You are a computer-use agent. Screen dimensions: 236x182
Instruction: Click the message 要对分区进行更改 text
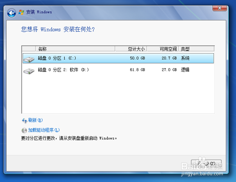69,138
